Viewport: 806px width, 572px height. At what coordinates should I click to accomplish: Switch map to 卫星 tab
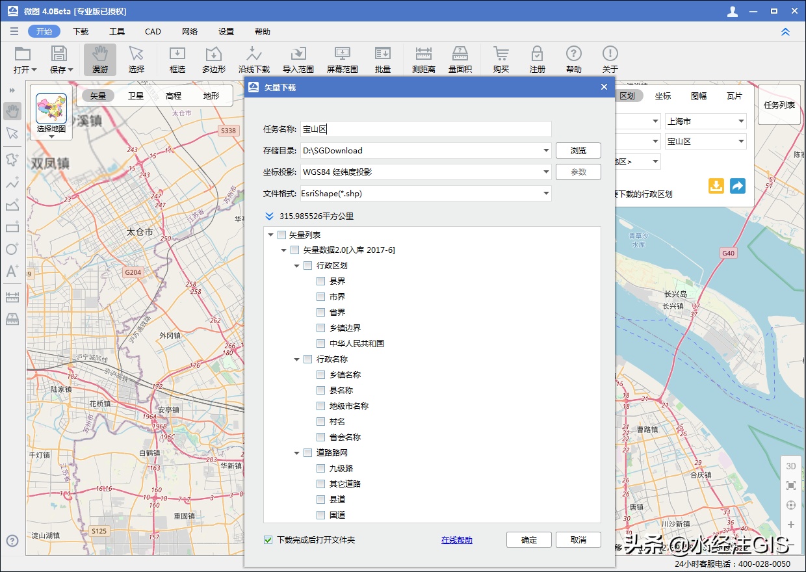coord(136,96)
